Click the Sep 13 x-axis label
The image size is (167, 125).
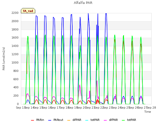point(20,108)
